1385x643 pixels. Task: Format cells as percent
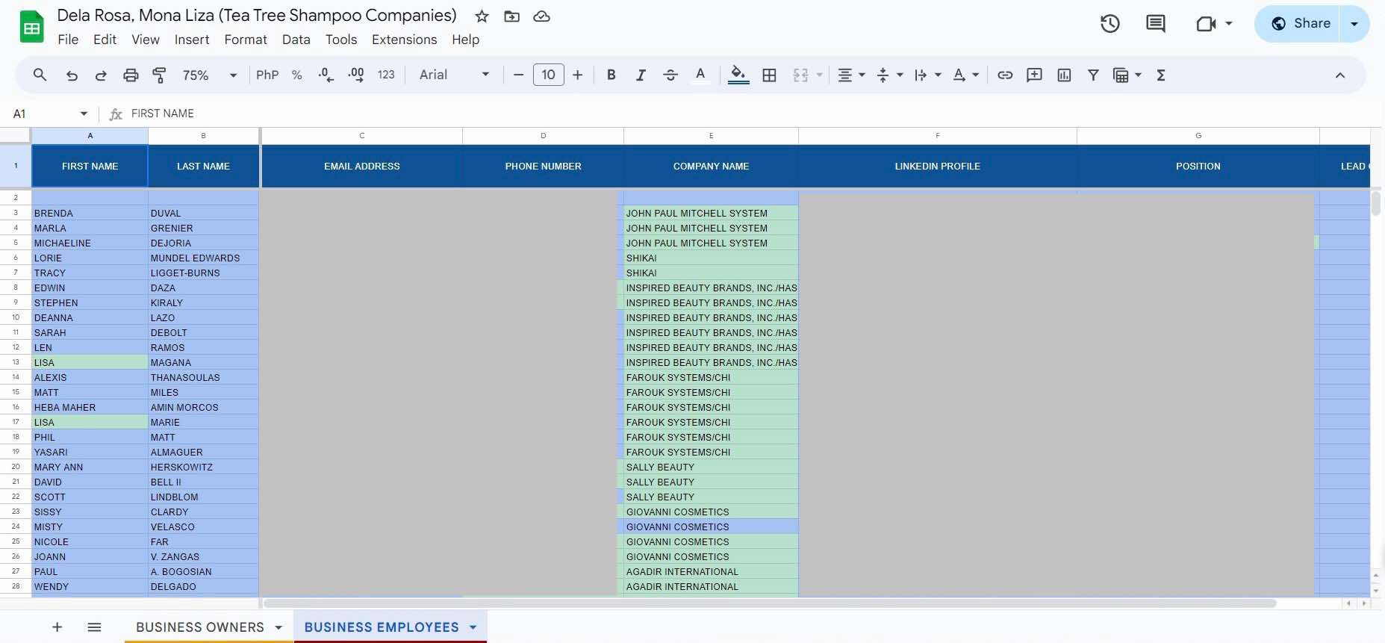297,75
